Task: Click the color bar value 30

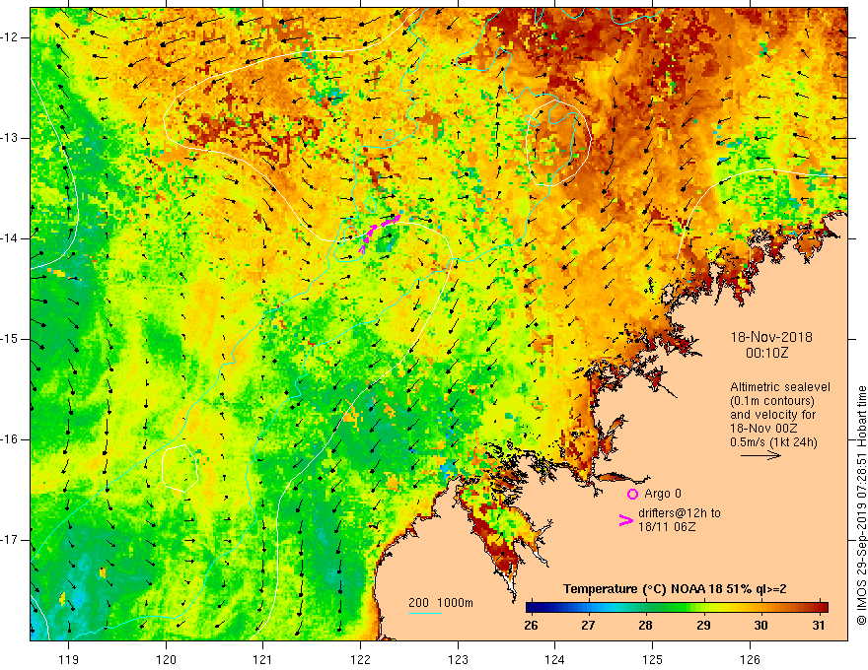Action: coord(761,626)
